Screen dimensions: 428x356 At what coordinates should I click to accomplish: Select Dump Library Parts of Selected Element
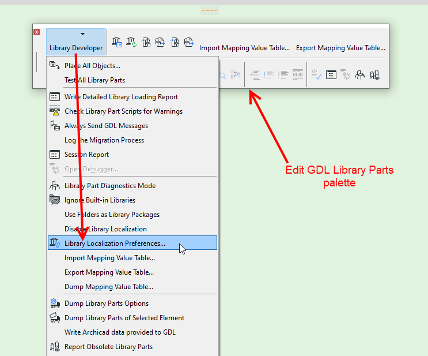[132, 318]
